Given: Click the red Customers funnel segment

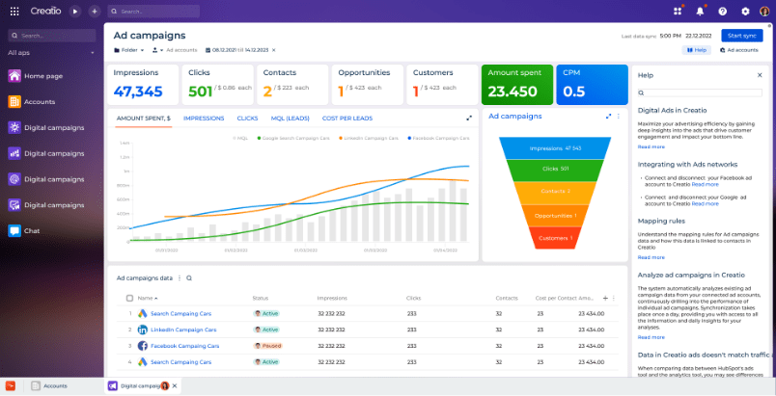Looking at the screenshot, I should [x=555, y=238].
